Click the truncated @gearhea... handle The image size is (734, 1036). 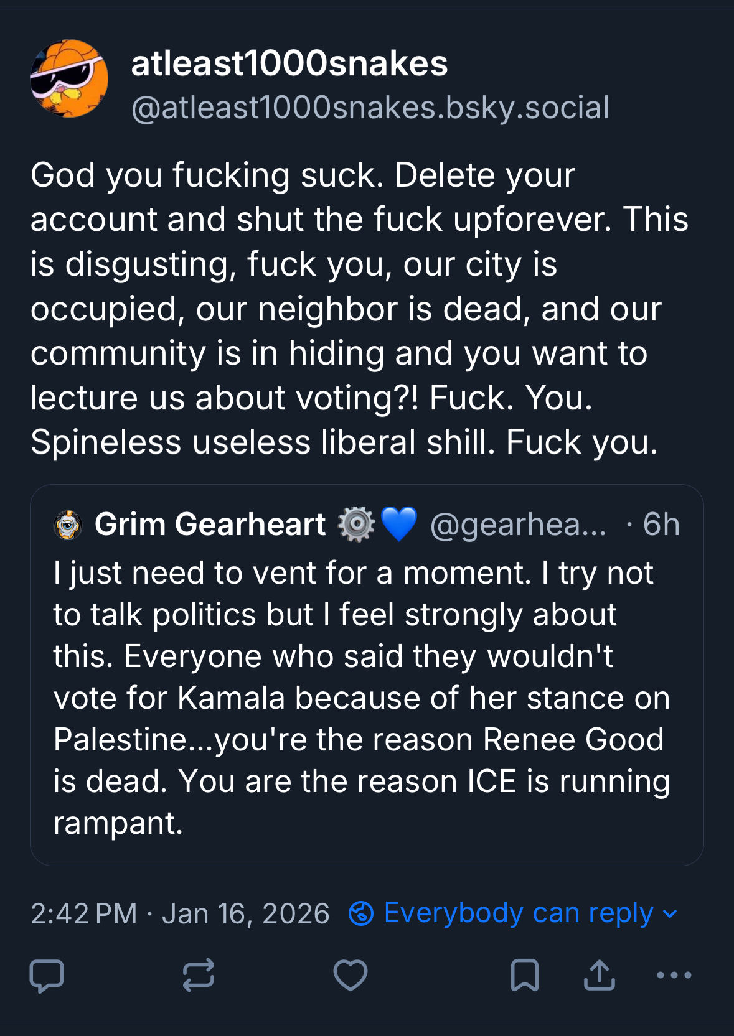(x=518, y=525)
